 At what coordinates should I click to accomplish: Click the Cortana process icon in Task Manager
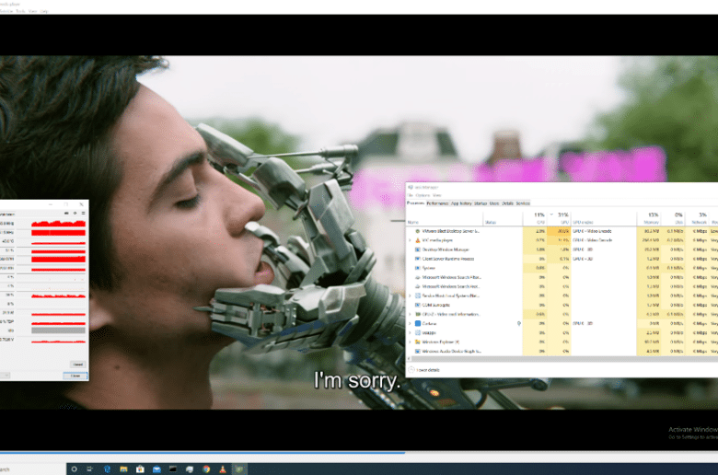pos(418,323)
